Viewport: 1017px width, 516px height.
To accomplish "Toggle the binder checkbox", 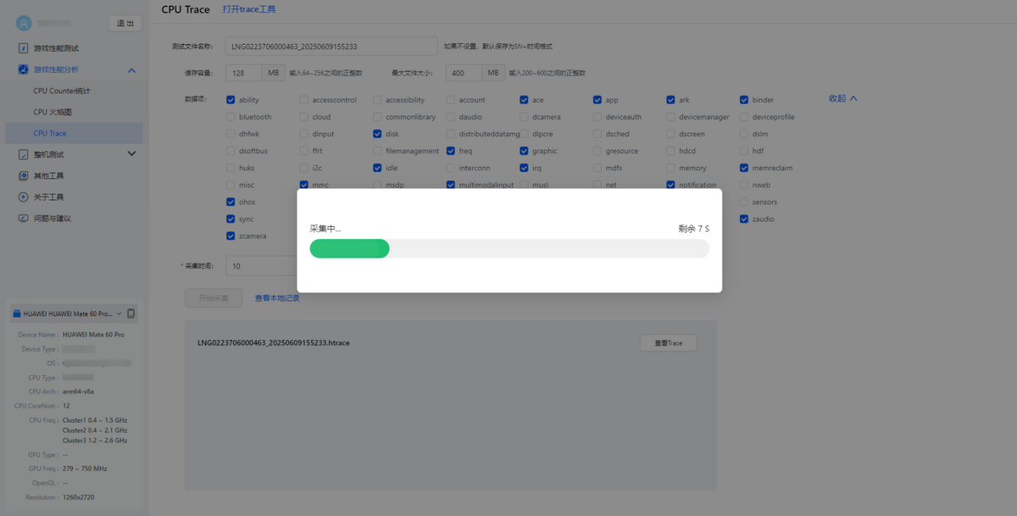I will pos(744,100).
